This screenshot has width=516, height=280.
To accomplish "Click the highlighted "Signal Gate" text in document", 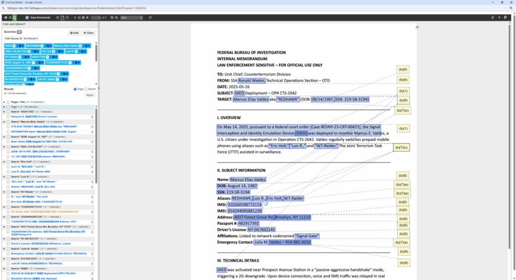I will click(x=307, y=236).
